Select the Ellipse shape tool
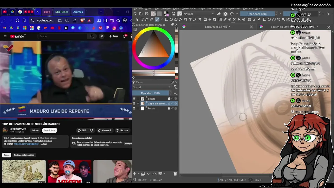The height and width of the screenshot is (188, 334). (x=171, y=19)
